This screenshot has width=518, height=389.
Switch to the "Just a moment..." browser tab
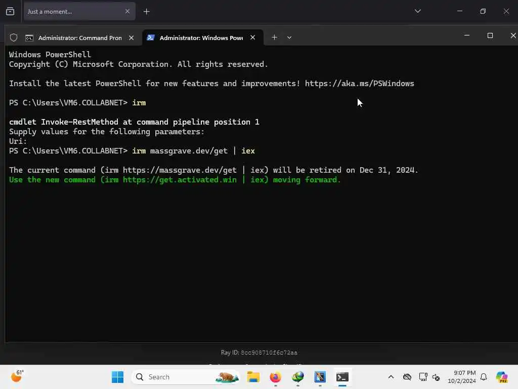pos(79,12)
